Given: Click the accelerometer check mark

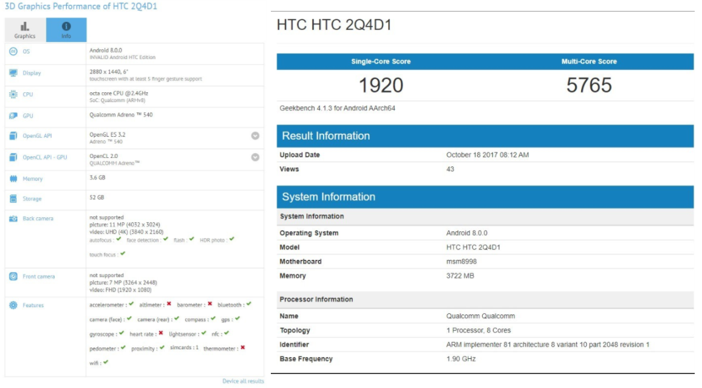Looking at the screenshot, I should 131,304.
